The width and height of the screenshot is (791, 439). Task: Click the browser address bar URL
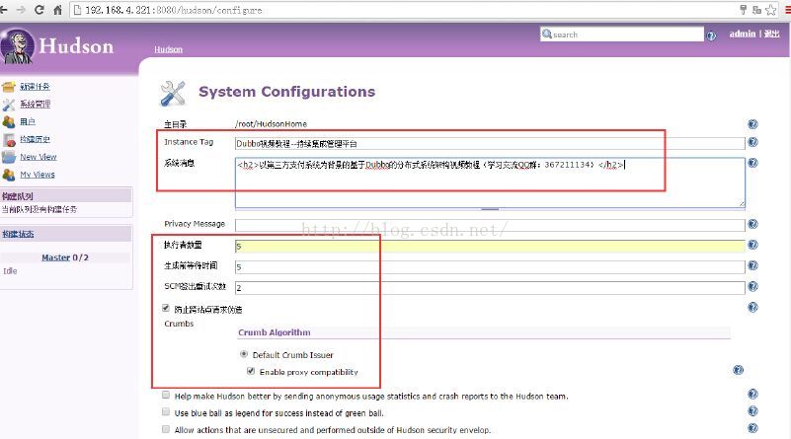tap(173, 10)
